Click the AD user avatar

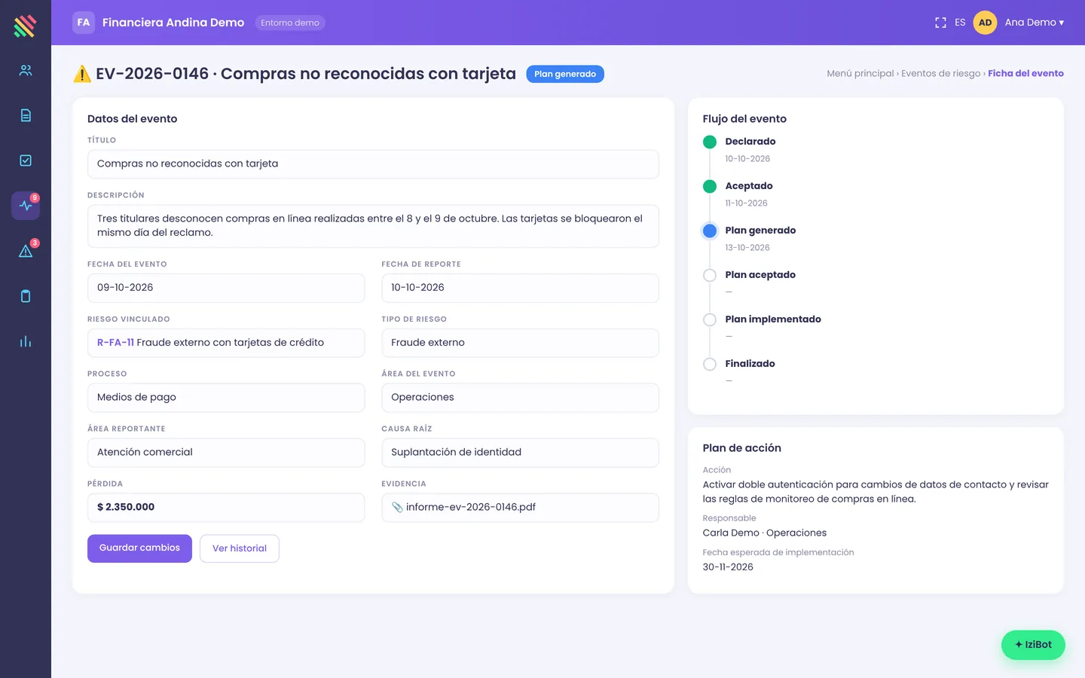pyautogui.click(x=985, y=23)
